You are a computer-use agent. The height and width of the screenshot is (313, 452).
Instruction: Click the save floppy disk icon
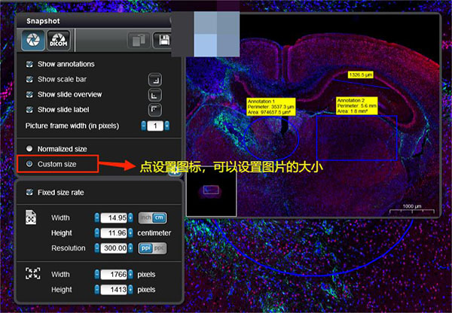[161, 41]
